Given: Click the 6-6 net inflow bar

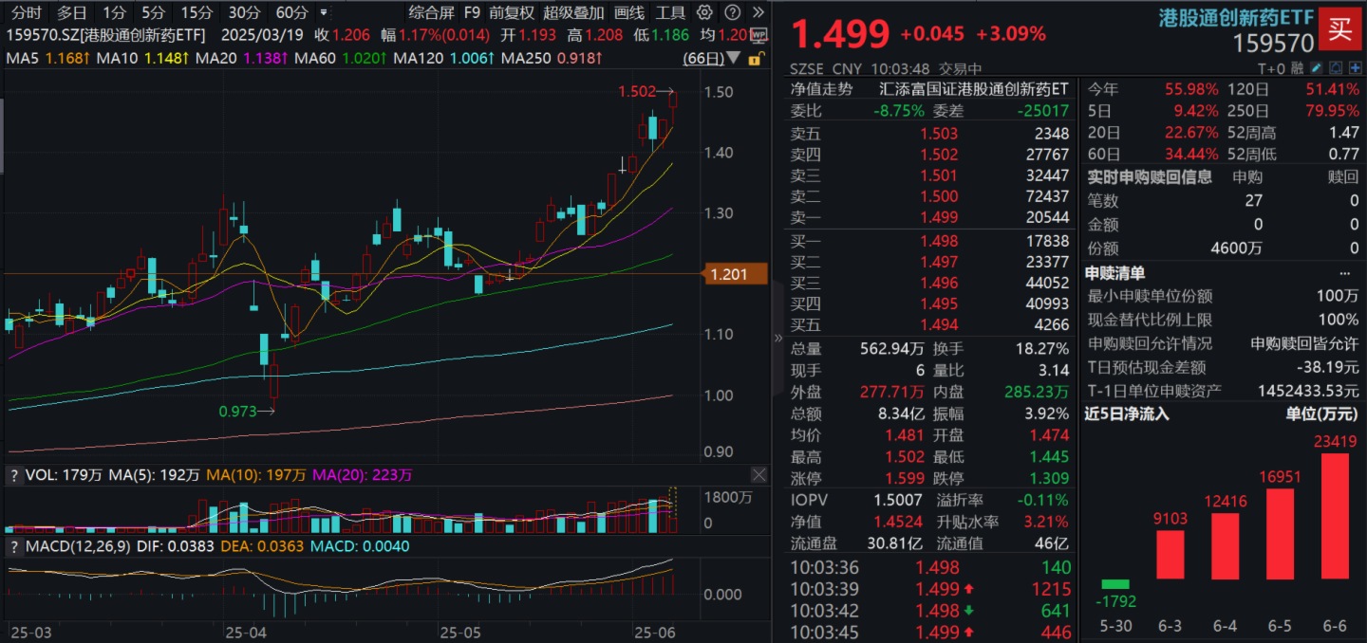Looking at the screenshot, I should click(1335, 516).
